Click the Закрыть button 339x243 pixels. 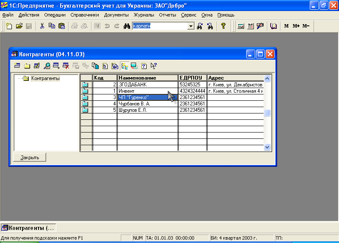30,157
